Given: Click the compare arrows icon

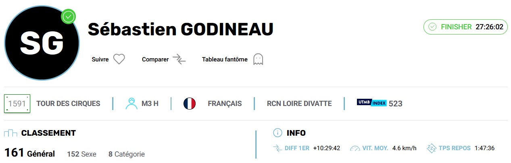Looking at the screenshot, I should click(x=179, y=59).
